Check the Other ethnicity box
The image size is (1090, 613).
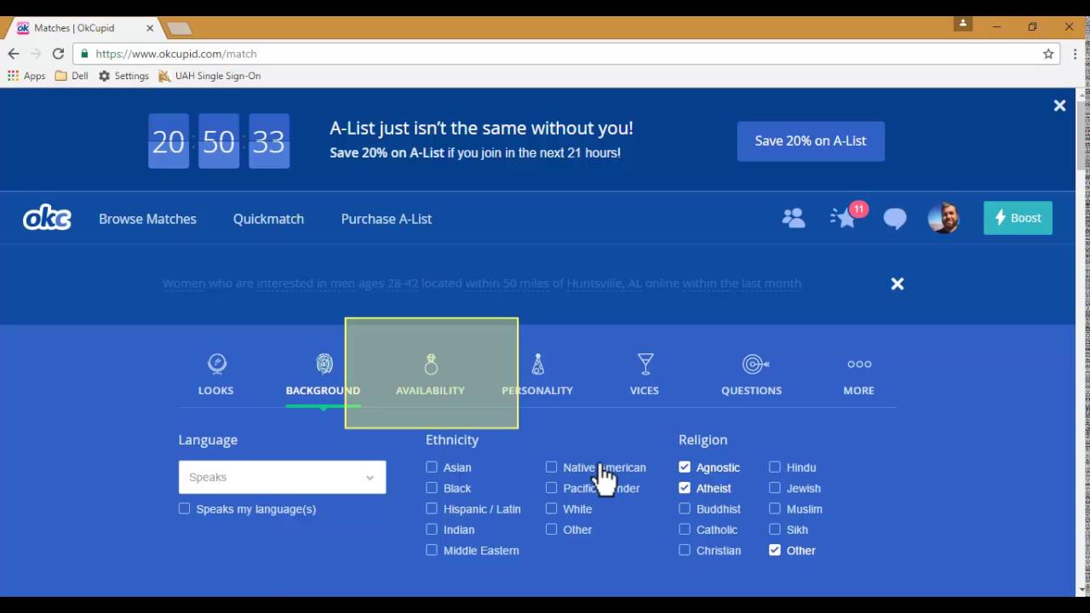pos(552,529)
